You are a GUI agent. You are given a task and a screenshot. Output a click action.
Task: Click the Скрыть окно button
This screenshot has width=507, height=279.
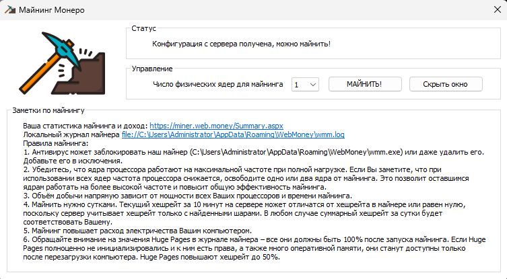[444, 84]
